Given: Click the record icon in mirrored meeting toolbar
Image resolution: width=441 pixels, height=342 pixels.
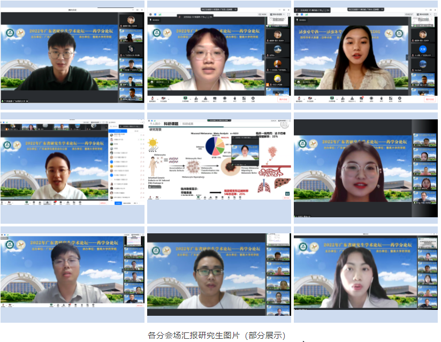Looking at the screenshot, I should pyautogui.click(x=371, y=98).
